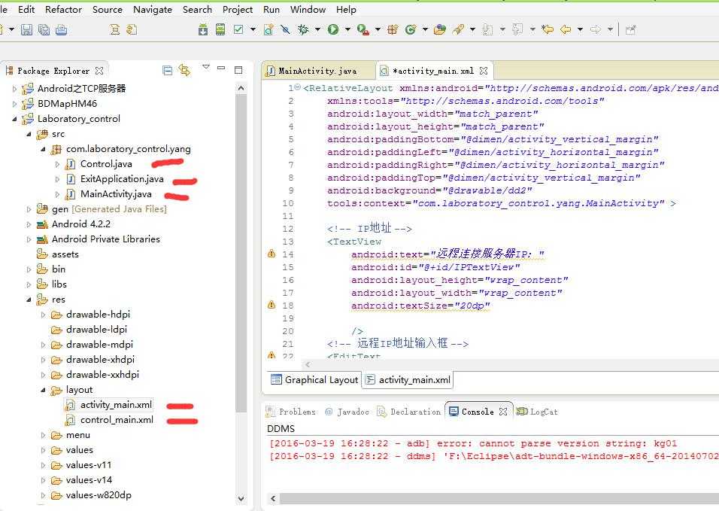Collapse the layout folder node
Viewport: 719px width, 511px height.
point(44,390)
